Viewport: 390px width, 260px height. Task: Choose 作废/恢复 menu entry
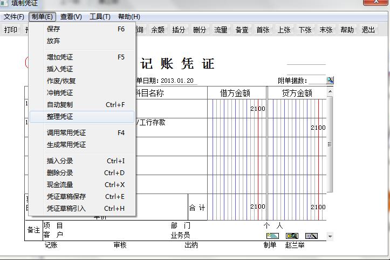pyautogui.click(x=82, y=81)
